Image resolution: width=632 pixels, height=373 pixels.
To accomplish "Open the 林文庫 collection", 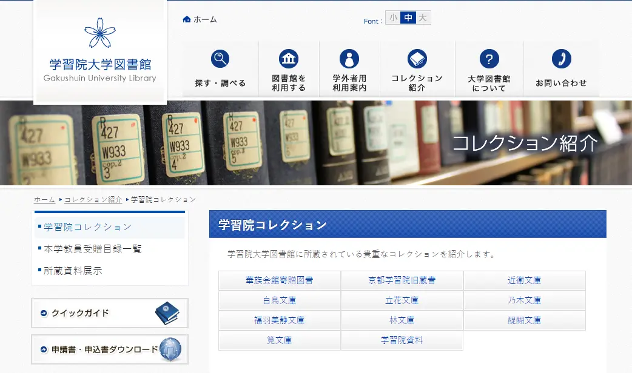I will tap(402, 320).
